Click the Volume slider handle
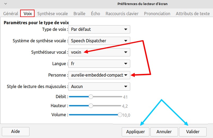 [120, 115]
